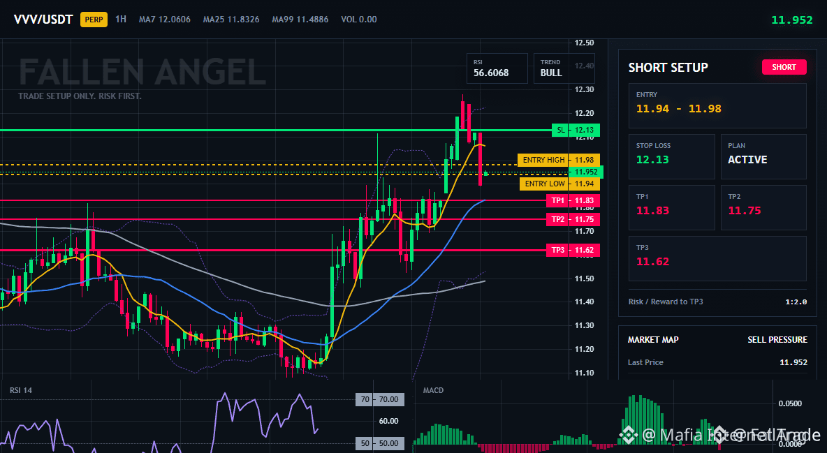Click the TP3 11.62 card in panel
Image resolution: width=827 pixels, height=453 pixels.
(x=717, y=258)
